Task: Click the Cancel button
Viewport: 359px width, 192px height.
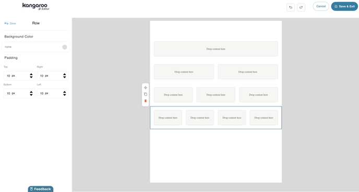Action: 321,6
